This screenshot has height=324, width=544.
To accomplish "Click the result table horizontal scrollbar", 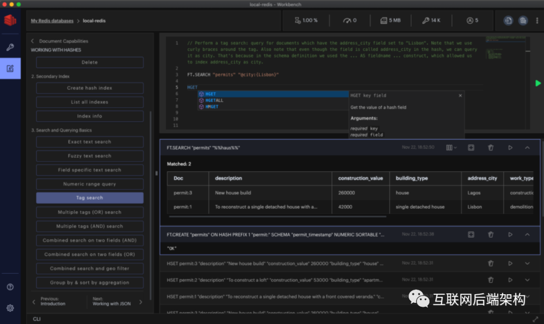I will coord(278,217).
